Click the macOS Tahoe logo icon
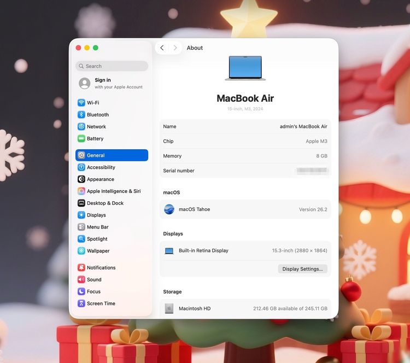This screenshot has width=410, height=363. (x=169, y=209)
